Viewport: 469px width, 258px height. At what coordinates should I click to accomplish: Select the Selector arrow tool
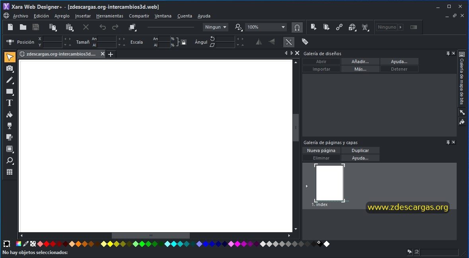pyautogui.click(x=10, y=57)
